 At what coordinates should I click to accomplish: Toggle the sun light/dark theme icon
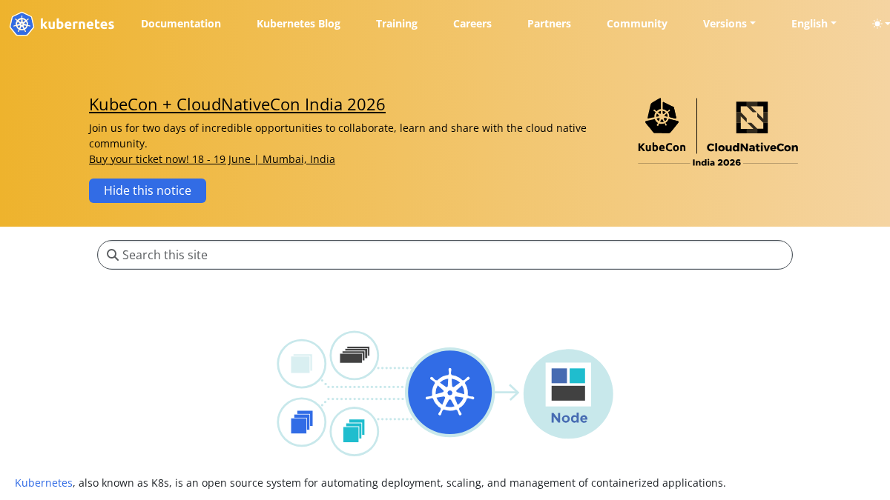(878, 24)
